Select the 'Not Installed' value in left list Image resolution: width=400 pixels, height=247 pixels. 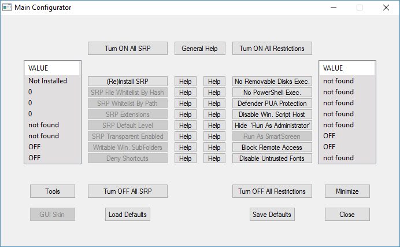[48, 81]
